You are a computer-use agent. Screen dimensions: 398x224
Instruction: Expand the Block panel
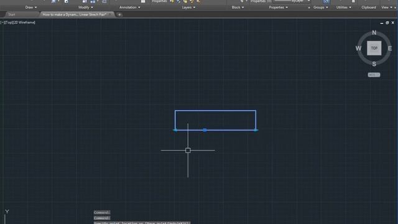pos(238,7)
